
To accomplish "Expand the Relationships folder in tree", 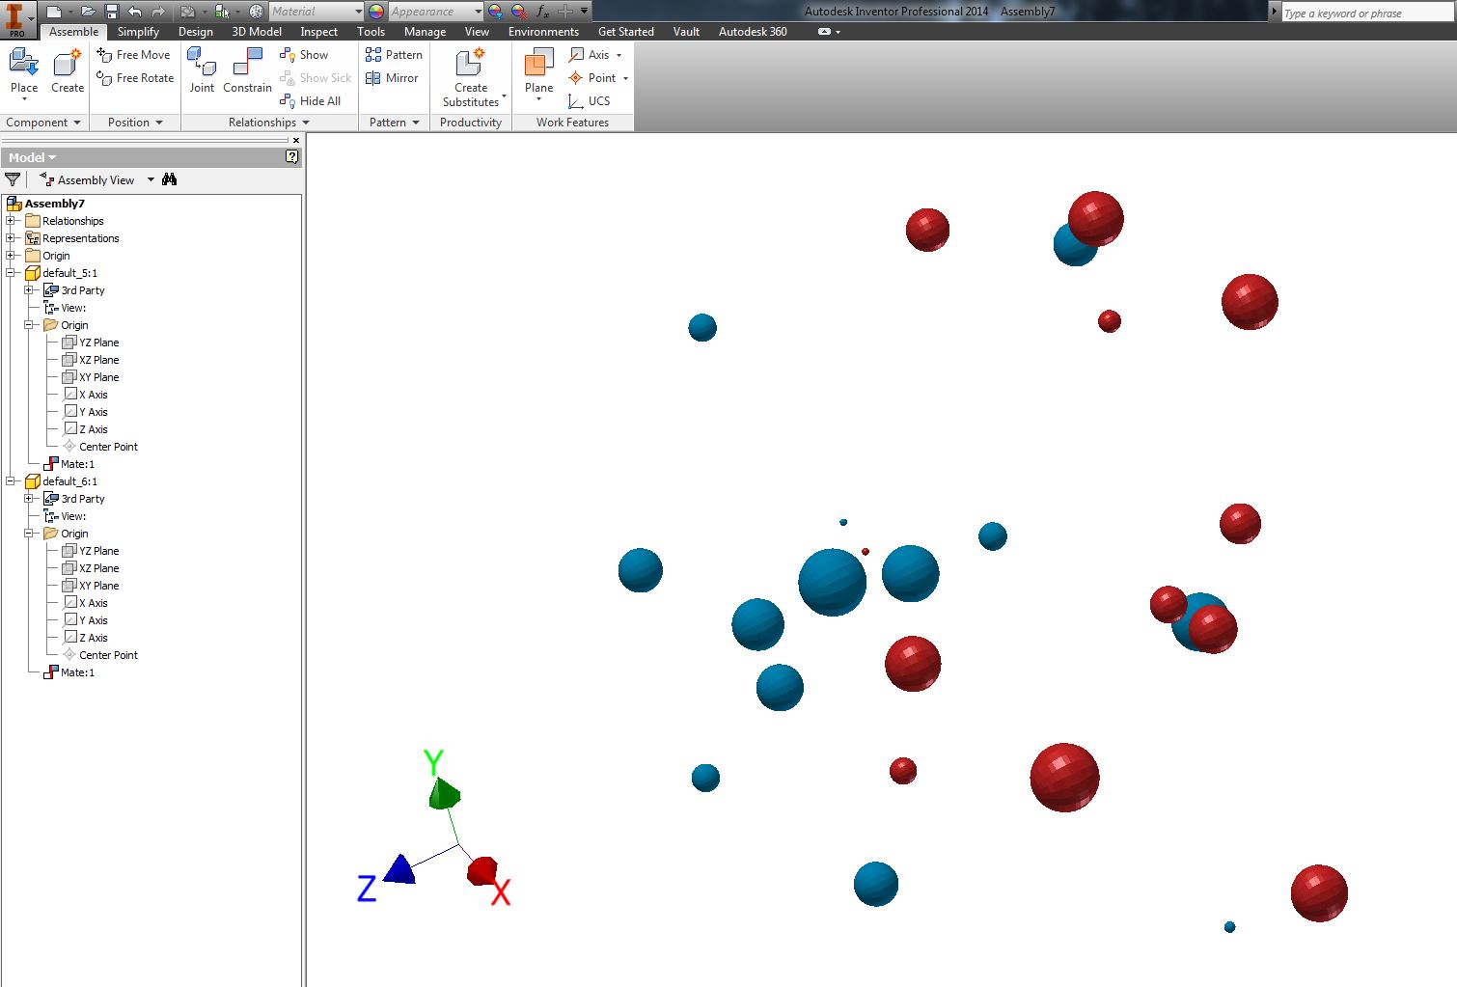I will tap(11, 221).
